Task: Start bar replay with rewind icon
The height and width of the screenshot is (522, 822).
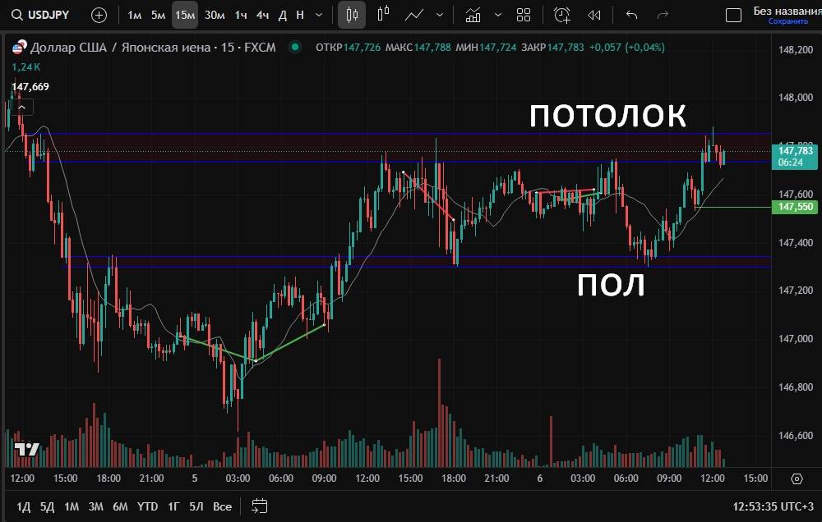Action: point(594,15)
